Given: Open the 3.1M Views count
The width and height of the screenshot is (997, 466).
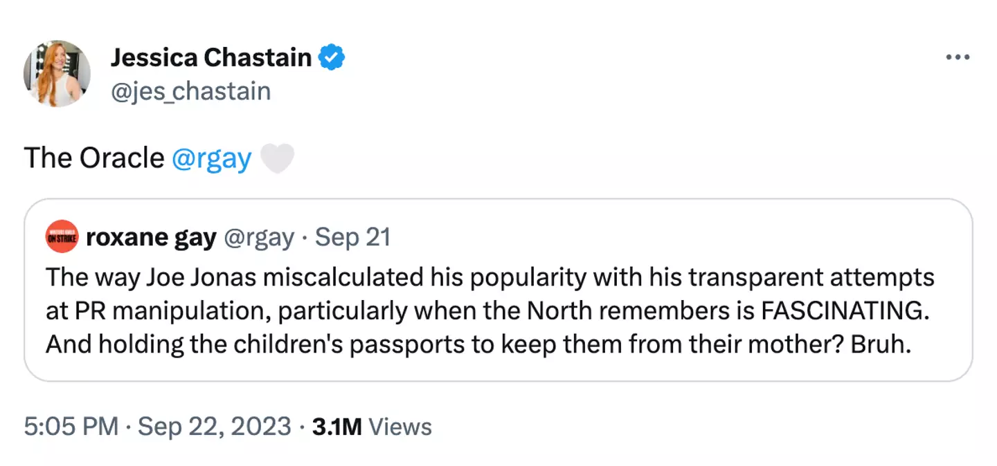Looking at the screenshot, I should [372, 427].
